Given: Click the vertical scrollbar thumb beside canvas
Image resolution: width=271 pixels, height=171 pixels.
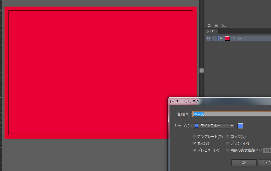Looking at the screenshot, I should pyautogui.click(x=201, y=70).
